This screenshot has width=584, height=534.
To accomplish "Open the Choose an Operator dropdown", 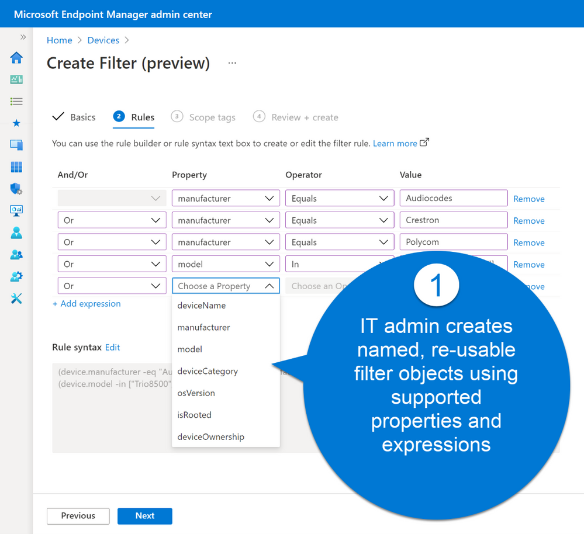I will pos(317,286).
